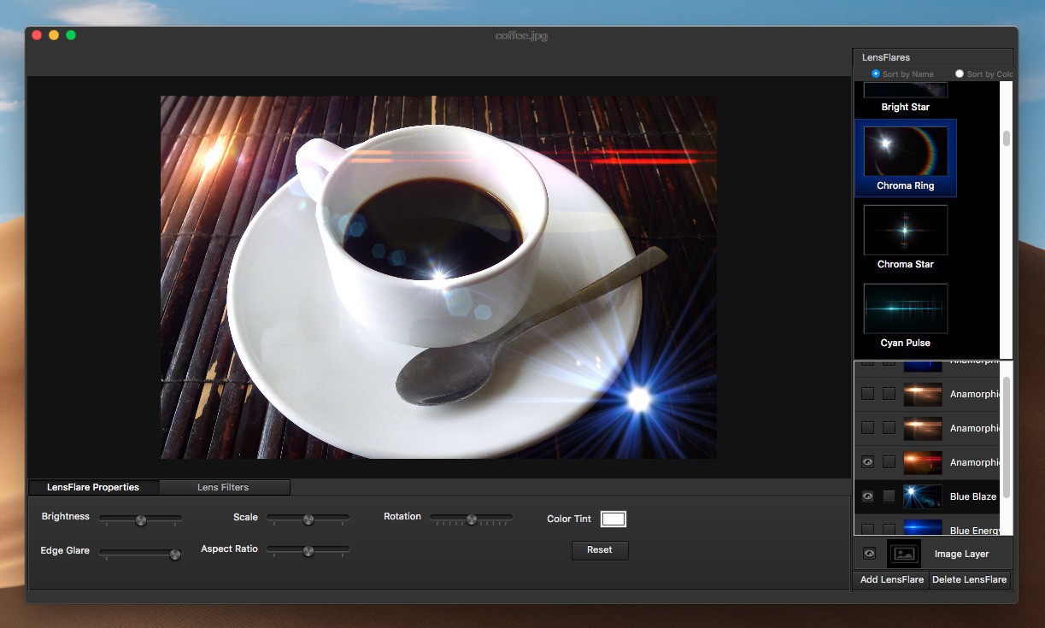Pick the Cyan Pulse lens flare preset

coord(905,308)
